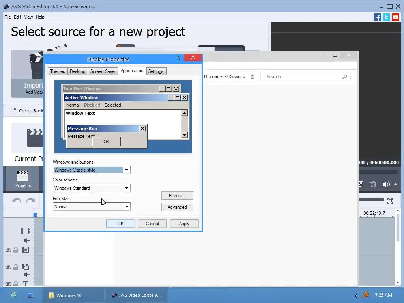Click the Apply button
Screen dimensions: 404x303
184,223
